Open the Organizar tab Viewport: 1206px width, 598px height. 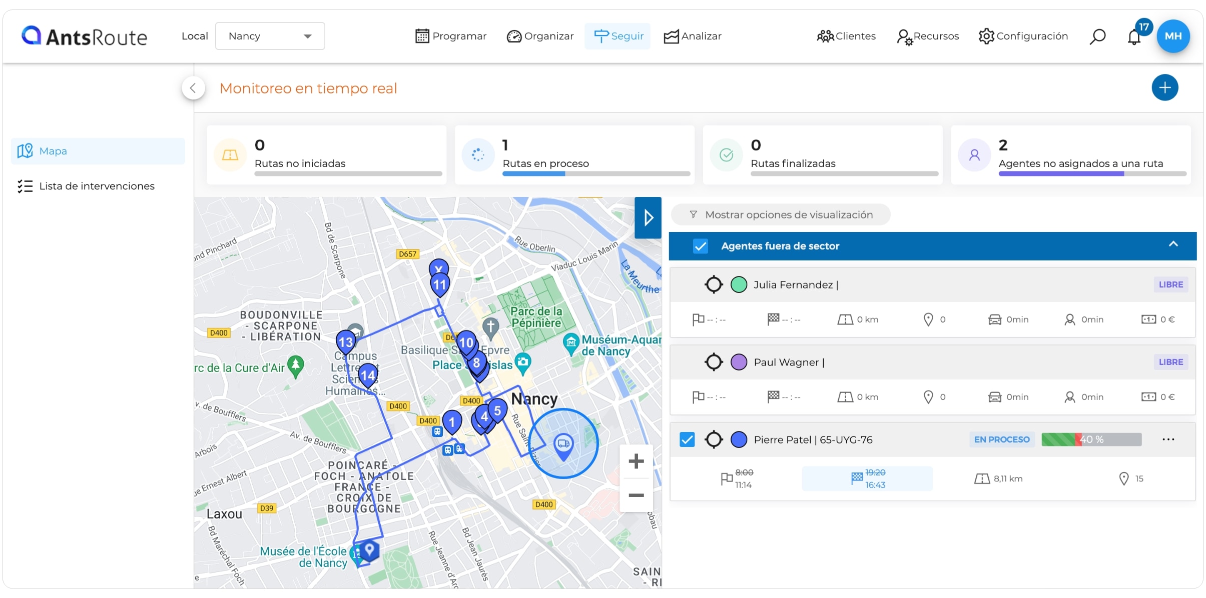click(x=540, y=36)
